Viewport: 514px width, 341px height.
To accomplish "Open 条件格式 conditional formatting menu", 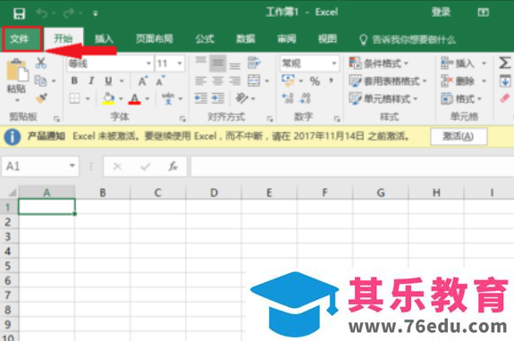I will pyautogui.click(x=379, y=63).
